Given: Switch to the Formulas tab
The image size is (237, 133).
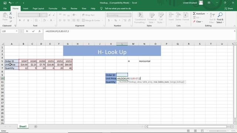Looking at the screenshot, I should tap(53, 8).
